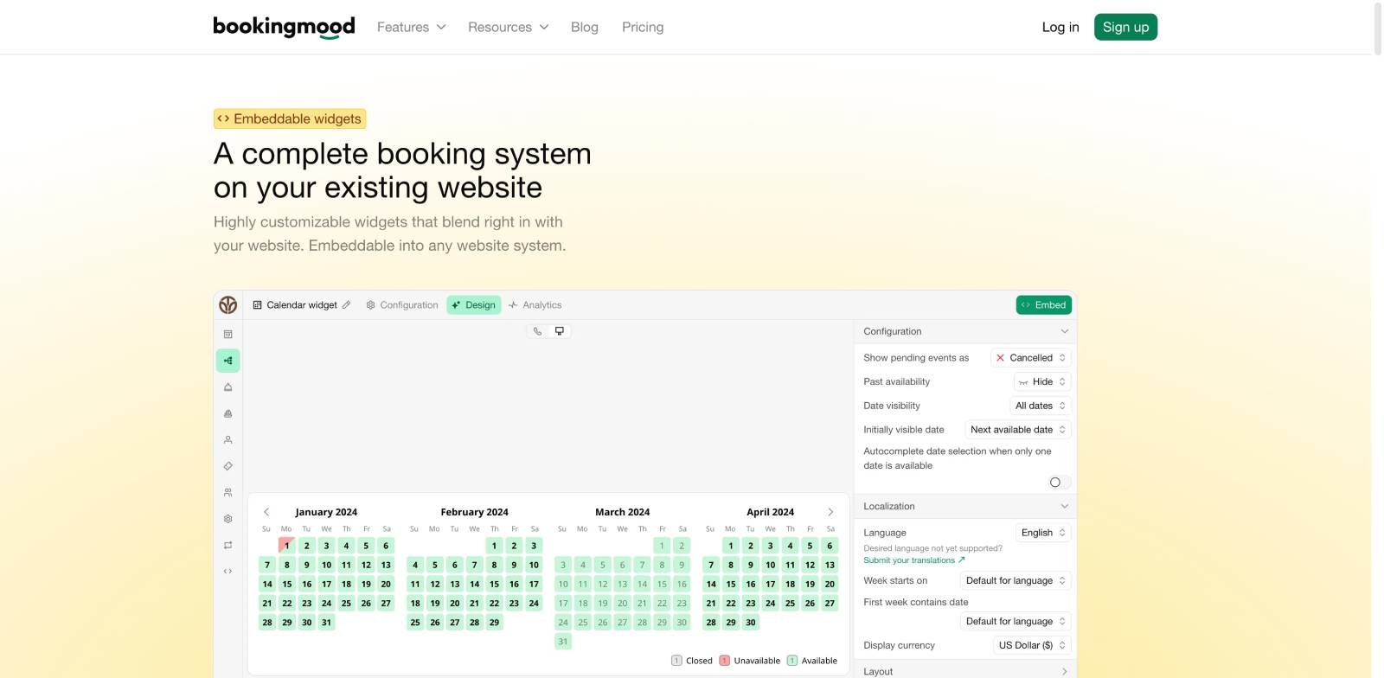Expand the Layout section
The height and width of the screenshot is (678, 1384).
point(965,671)
